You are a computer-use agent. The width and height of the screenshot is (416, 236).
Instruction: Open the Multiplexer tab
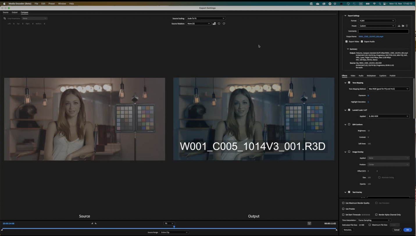371,75
